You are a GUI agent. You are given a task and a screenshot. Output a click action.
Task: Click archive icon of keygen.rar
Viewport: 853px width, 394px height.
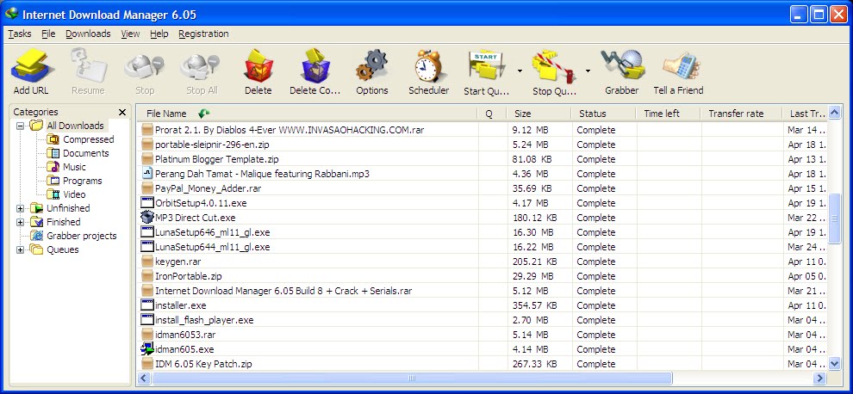[x=146, y=262]
